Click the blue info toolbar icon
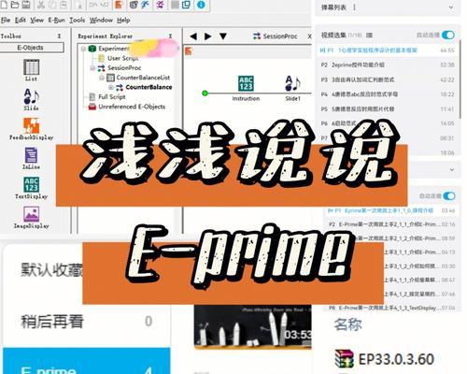This screenshot has width=467, height=374. 201,5
